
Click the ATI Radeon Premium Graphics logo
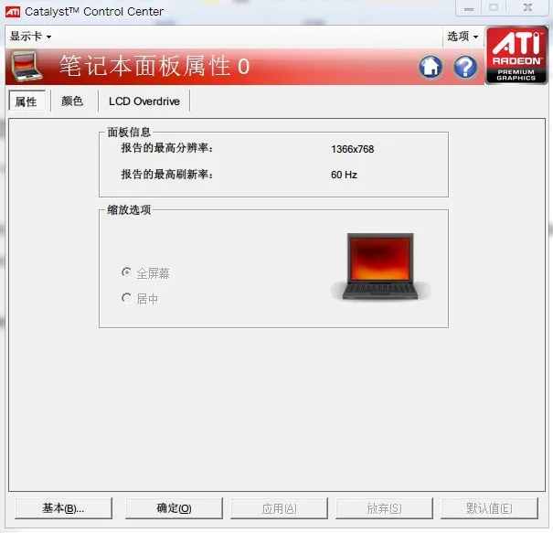(x=516, y=55)
